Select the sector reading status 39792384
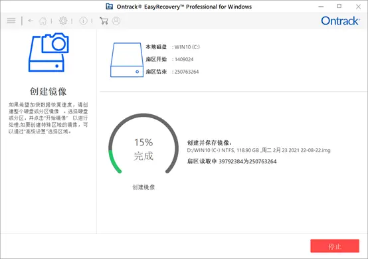The width and height of the screenshot is (368, 259). [232, 161]
